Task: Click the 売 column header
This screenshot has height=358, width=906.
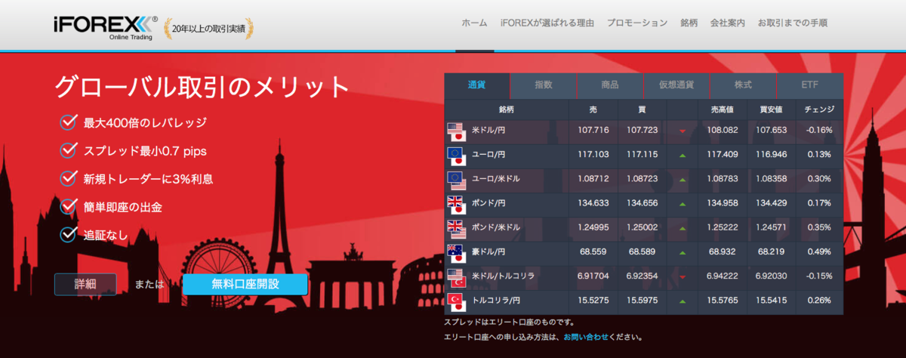Action: click(x=593, y=110)
